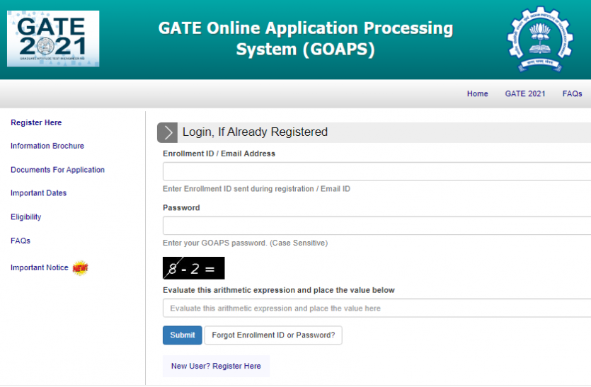Click New User? Register Here button

coord(216,366)
